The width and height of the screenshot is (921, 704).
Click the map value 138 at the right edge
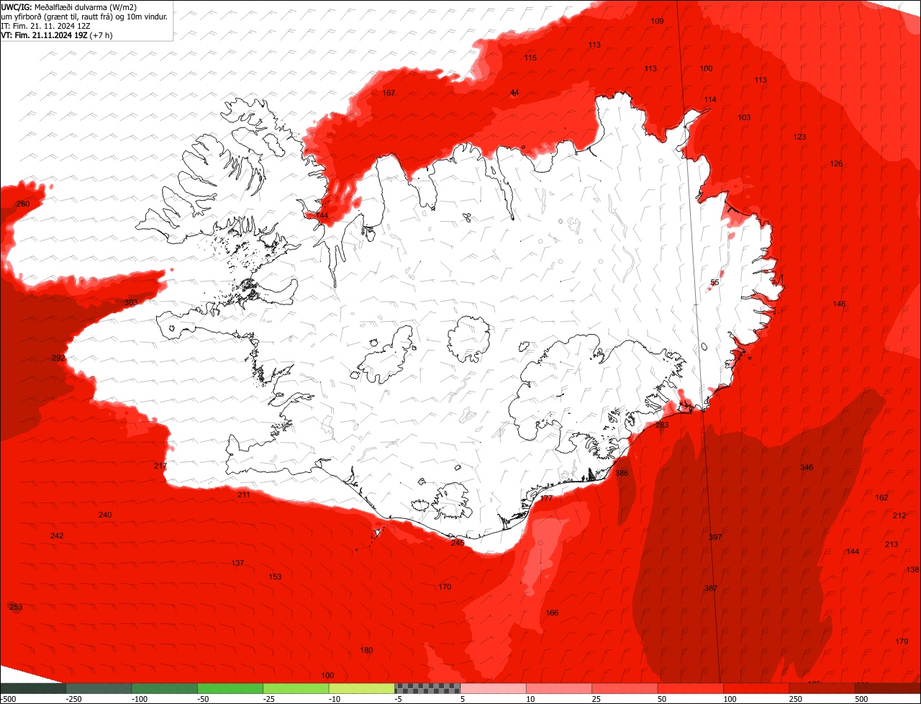click(x=912, y=569)
